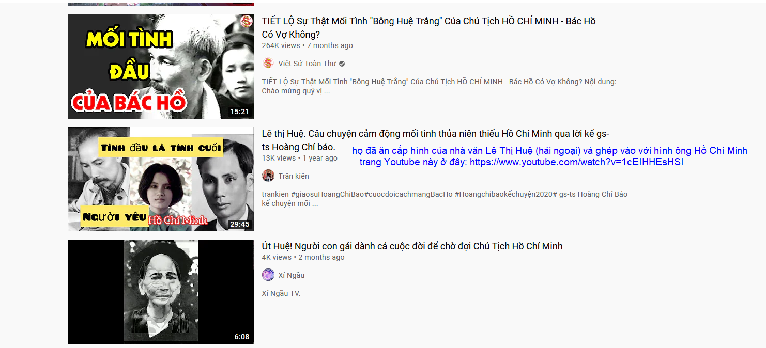This screenshot has height=348, width=766.
Task: Play the Út Huệ video thumbnail
Action: (161, 292)
